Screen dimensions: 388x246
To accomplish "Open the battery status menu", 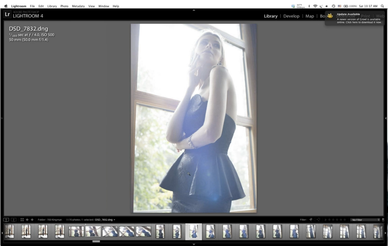I will tap(350, 6).
